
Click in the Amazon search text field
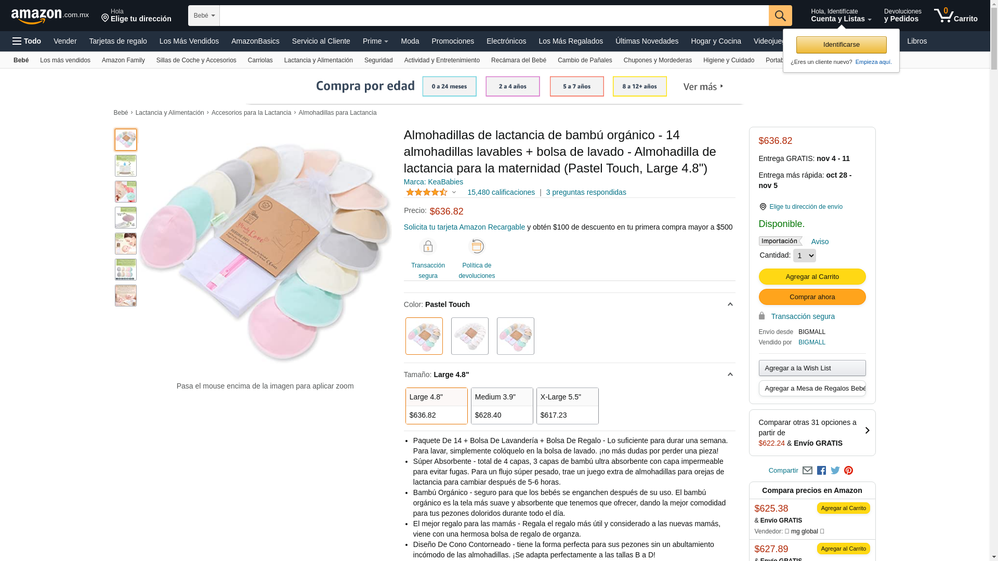(x=494, y=16)
